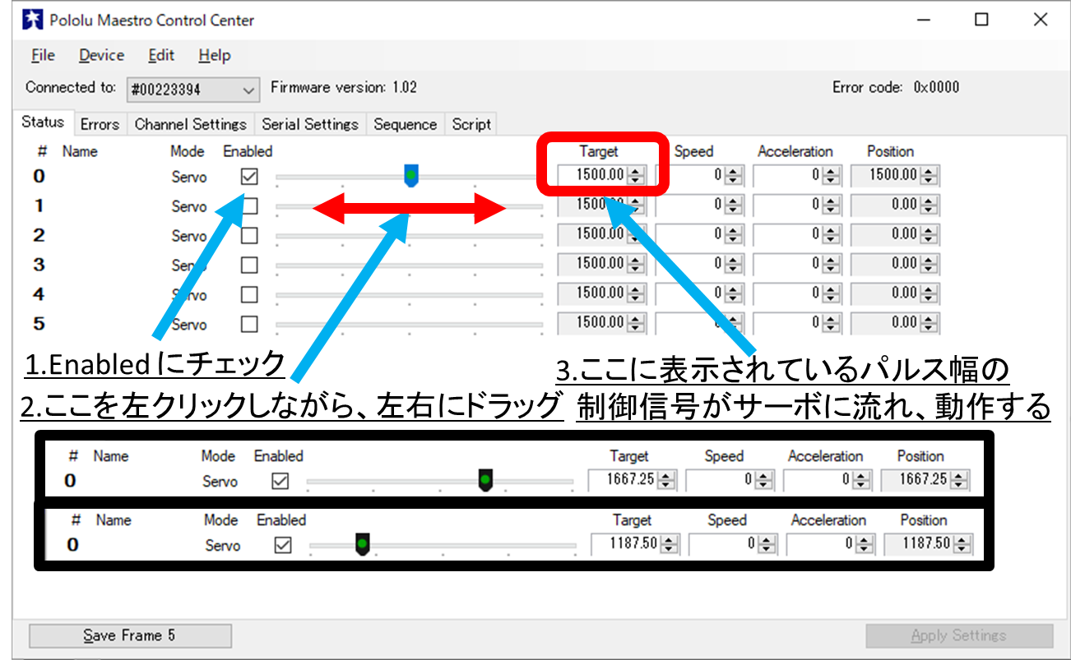Click the channel 3 slider track
The height and width of the screenshot is (660, 1071).
(410, 265)
